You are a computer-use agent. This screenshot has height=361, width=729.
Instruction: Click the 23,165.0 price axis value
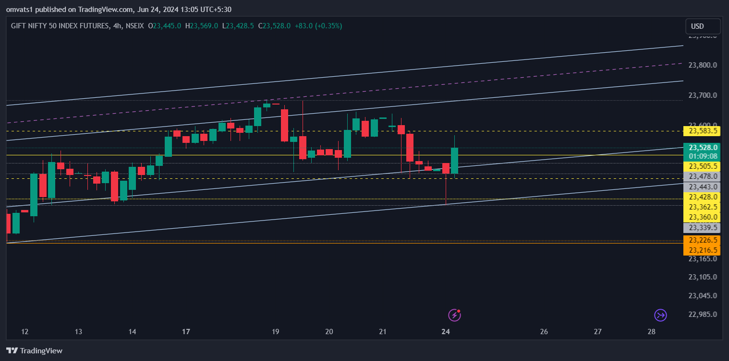tap(703, 259)
